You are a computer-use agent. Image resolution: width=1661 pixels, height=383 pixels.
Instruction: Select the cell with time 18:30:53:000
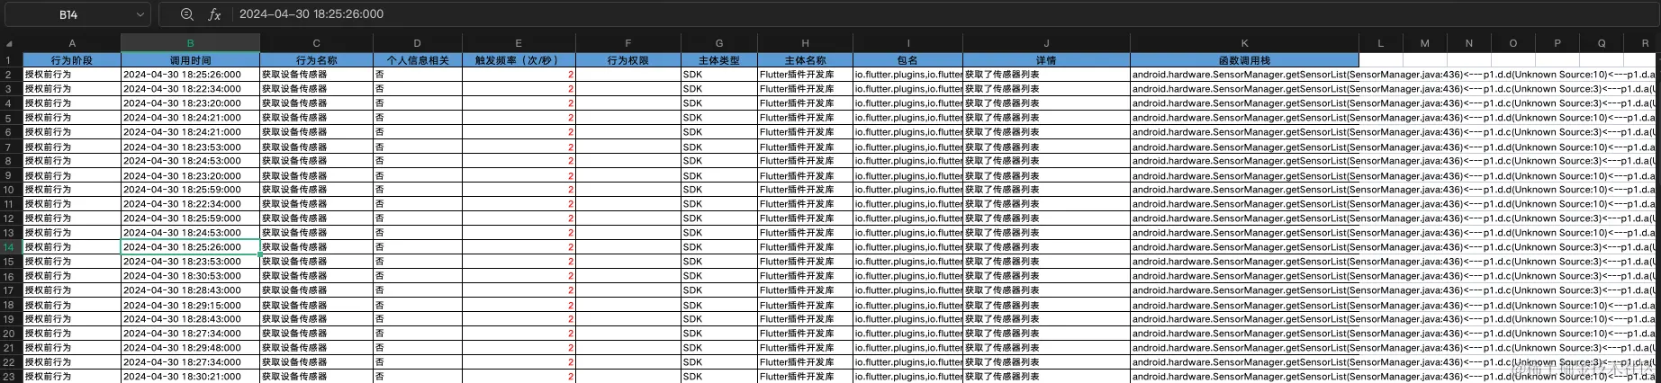tap(190, 276)
